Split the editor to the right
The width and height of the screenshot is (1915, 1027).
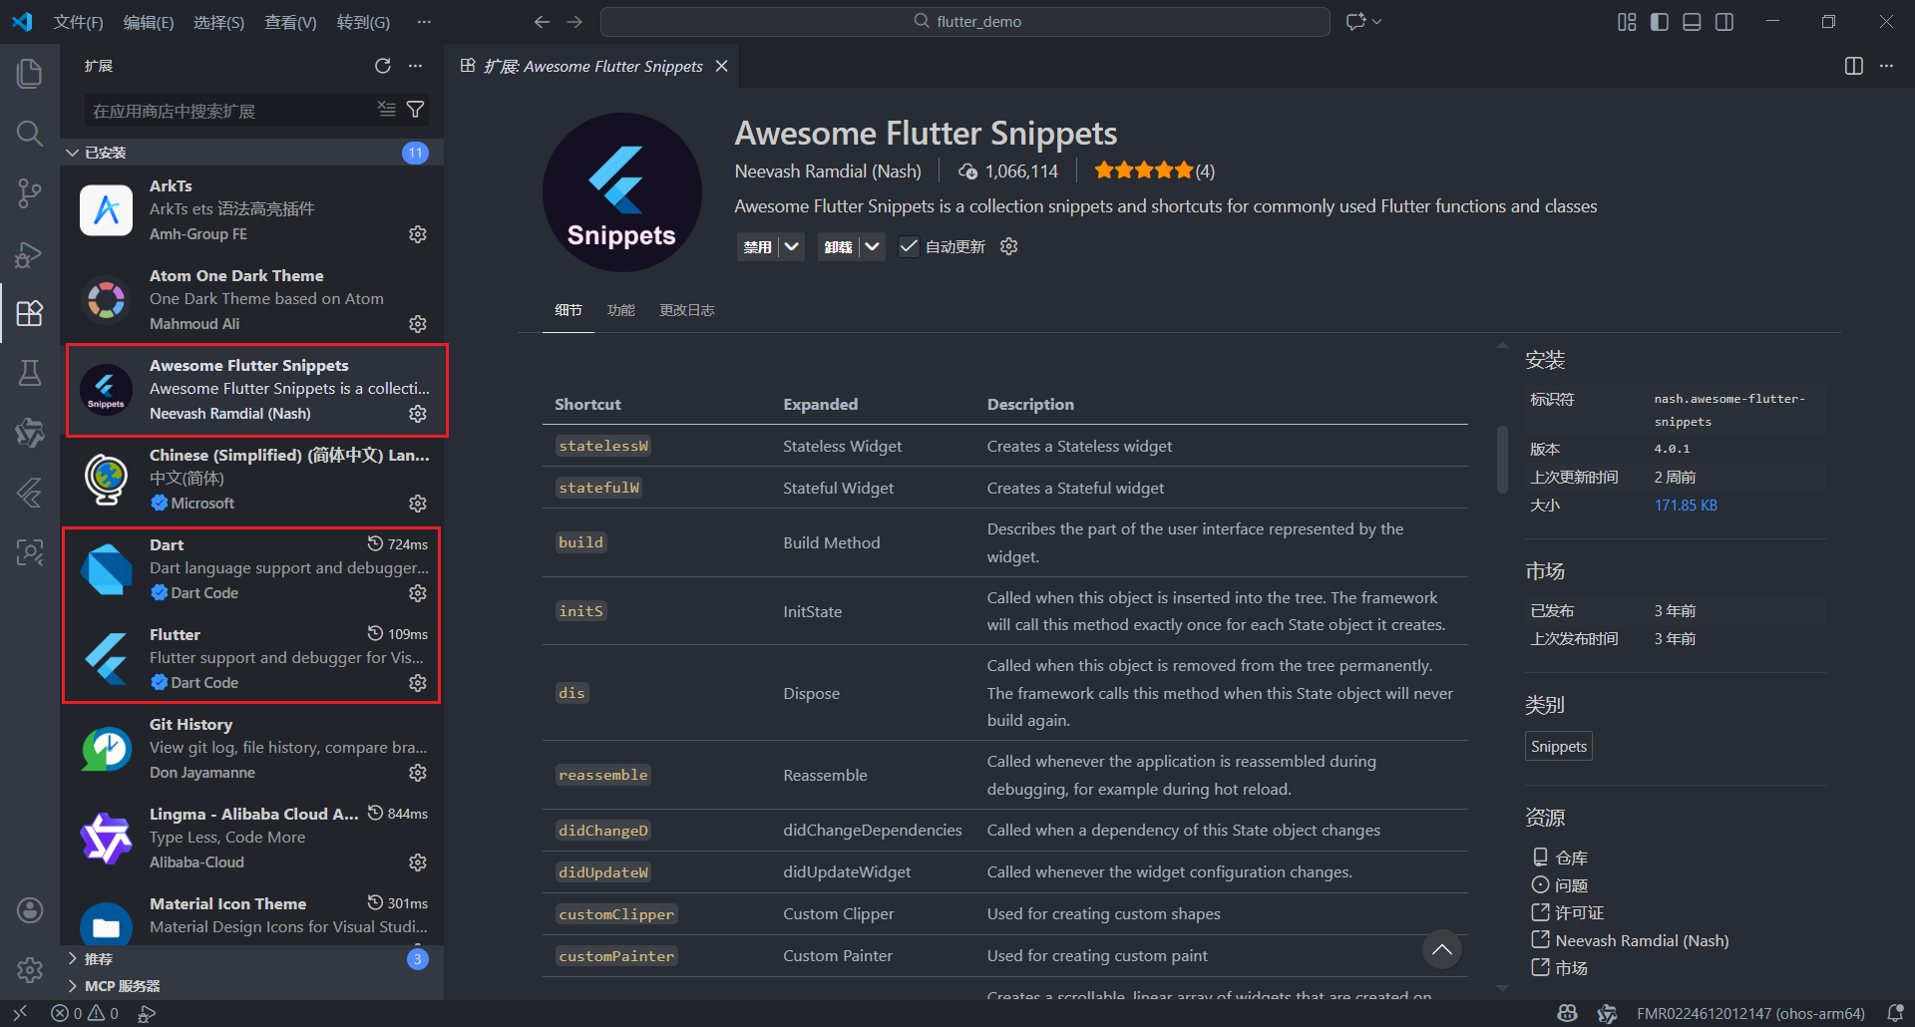tap(1854, 66)
